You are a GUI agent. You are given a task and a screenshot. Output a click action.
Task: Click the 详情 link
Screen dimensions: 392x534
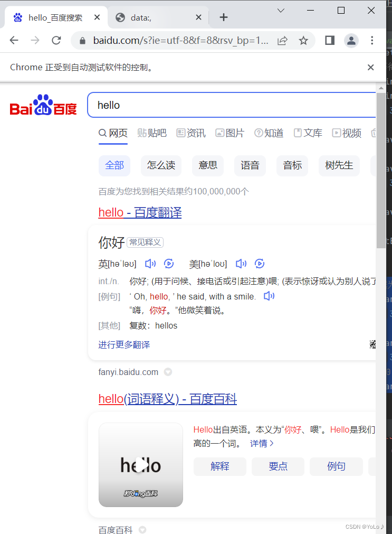(262, 443)
